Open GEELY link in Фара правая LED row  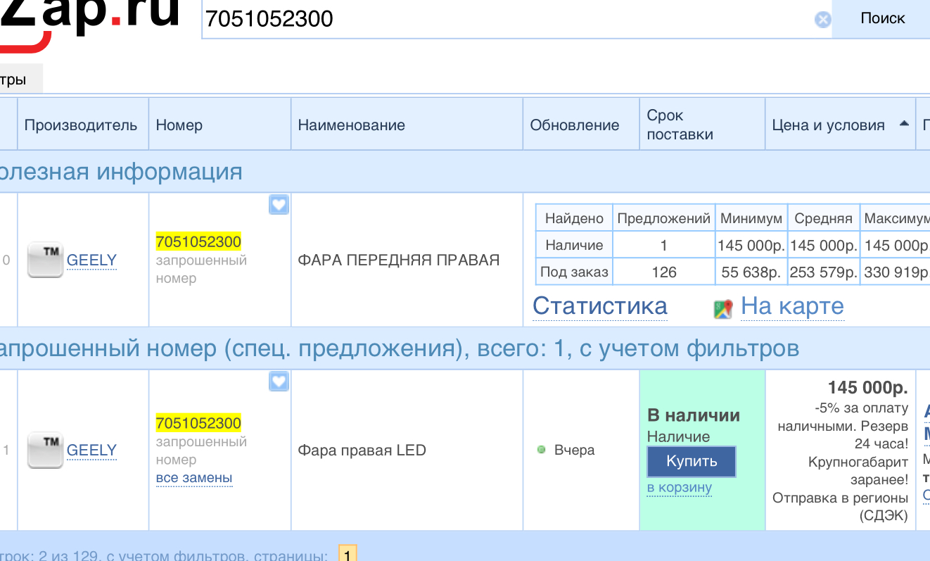tap(91, 450)
